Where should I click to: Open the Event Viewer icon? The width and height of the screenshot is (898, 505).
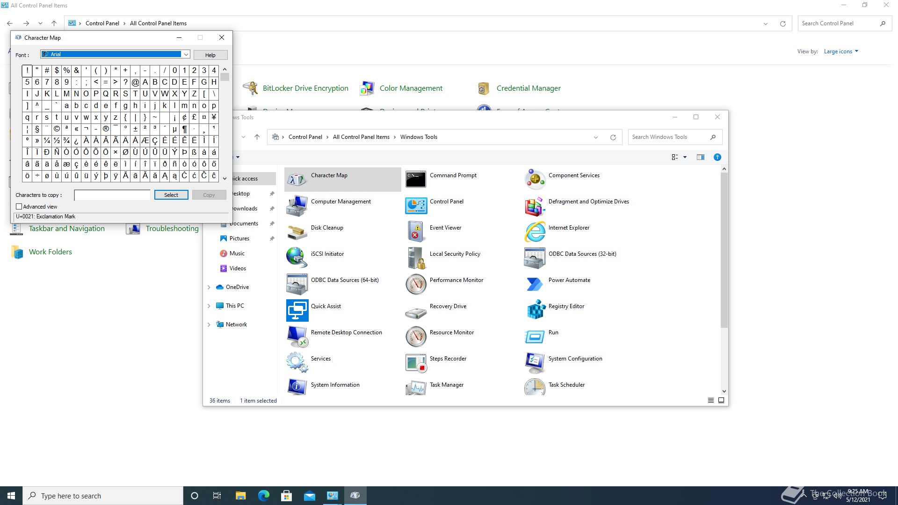[x=416, y=231]
